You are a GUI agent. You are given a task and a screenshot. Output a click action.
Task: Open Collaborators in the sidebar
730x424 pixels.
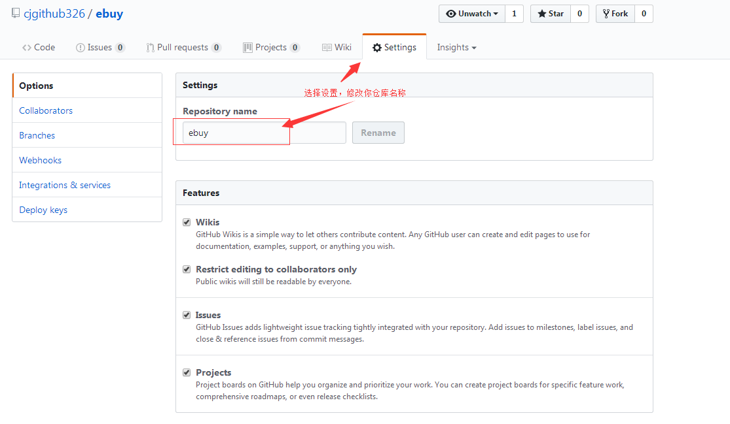click(88, 110)
